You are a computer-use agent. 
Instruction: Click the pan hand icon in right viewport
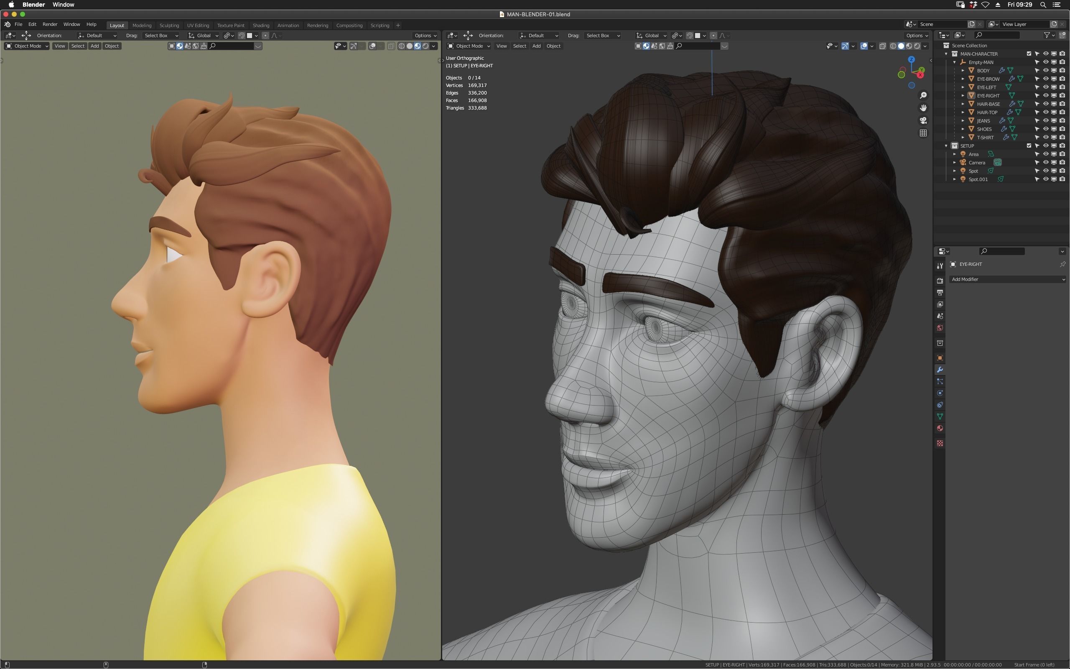[923, 108]
